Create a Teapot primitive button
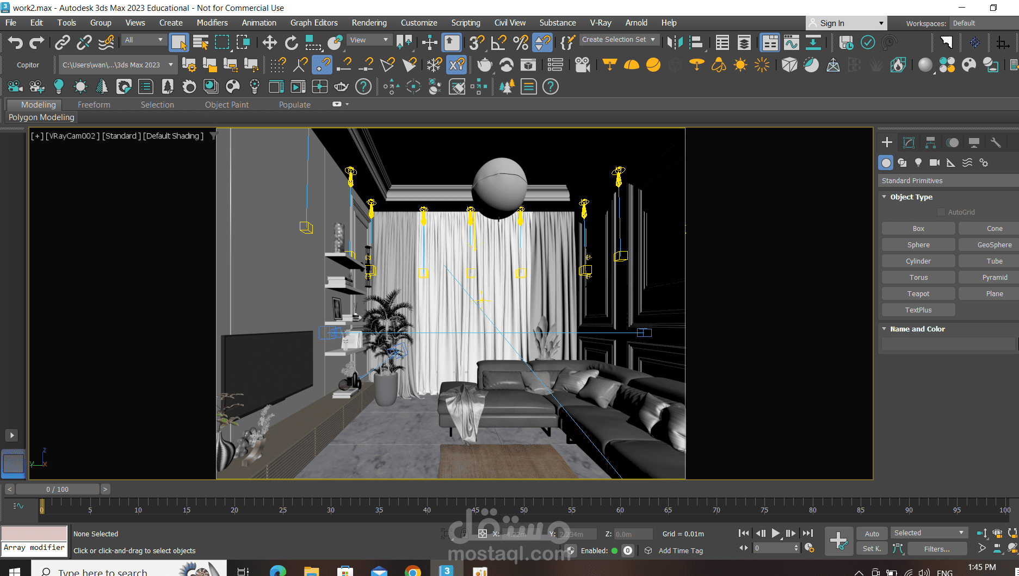 [918, 294]
